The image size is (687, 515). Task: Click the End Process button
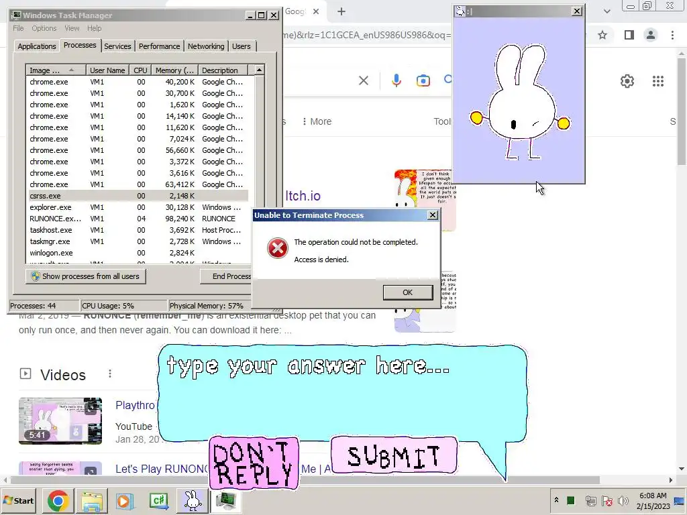pyautogui.click(x=226, y=276)
